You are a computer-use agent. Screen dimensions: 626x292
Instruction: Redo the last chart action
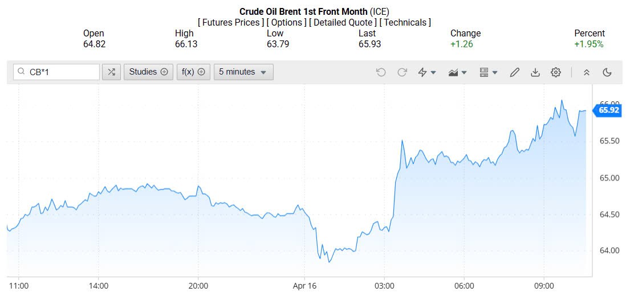coord(402,72)
